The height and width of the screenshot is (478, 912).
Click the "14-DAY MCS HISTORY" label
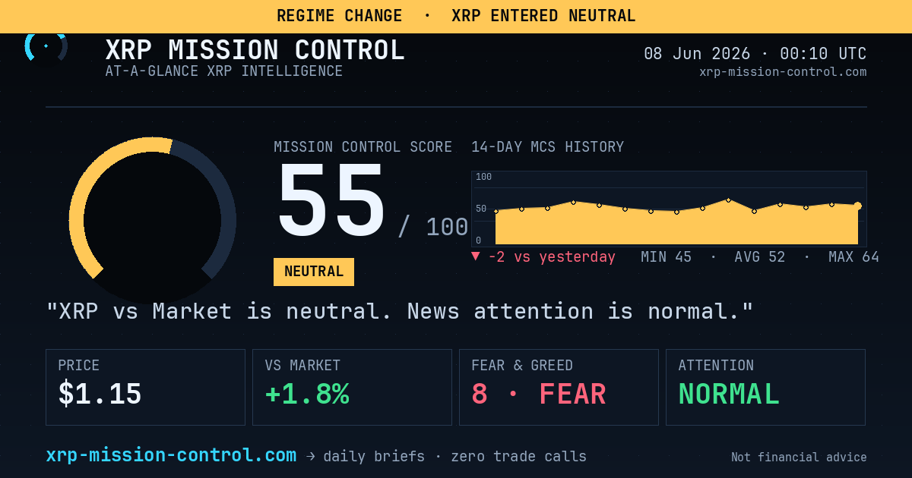[x=548, y=147]
